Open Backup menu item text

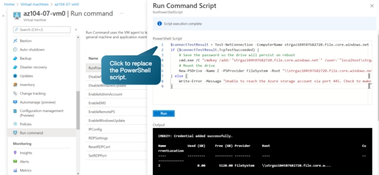26,59
